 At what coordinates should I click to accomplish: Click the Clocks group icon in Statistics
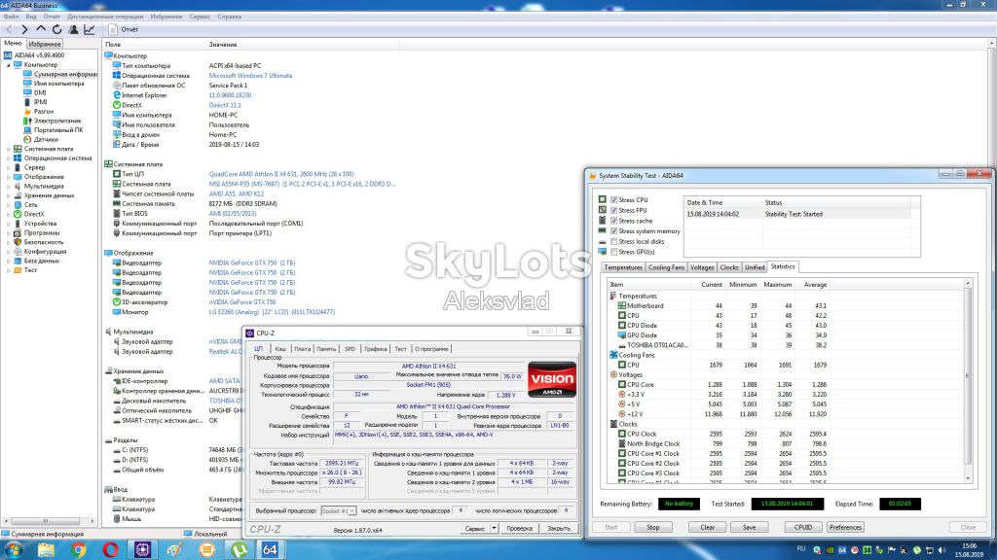click(x=613, y=424)
